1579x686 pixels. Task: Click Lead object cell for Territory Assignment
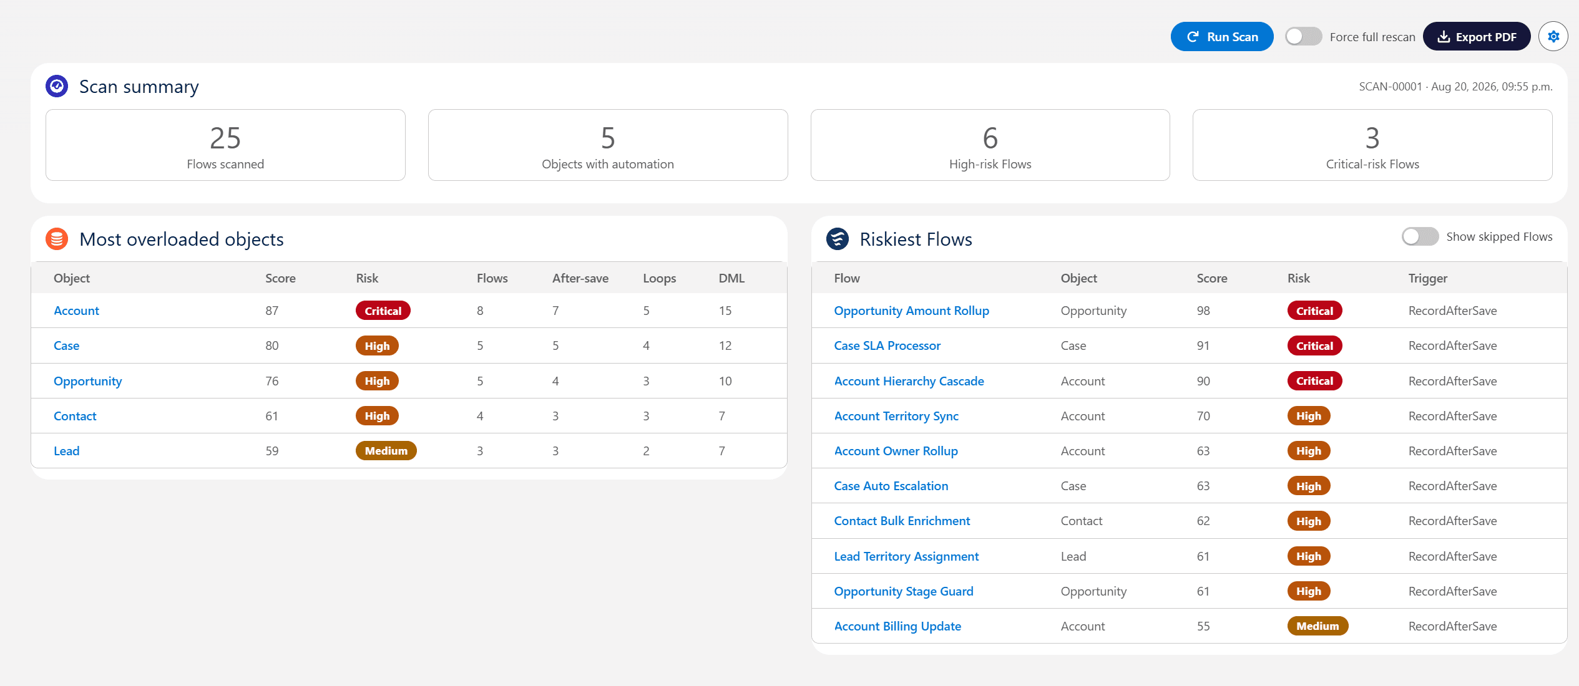click(x=1073, y=556)
